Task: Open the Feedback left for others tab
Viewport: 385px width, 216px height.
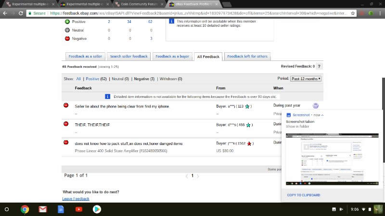Action: tap(247, 56)
